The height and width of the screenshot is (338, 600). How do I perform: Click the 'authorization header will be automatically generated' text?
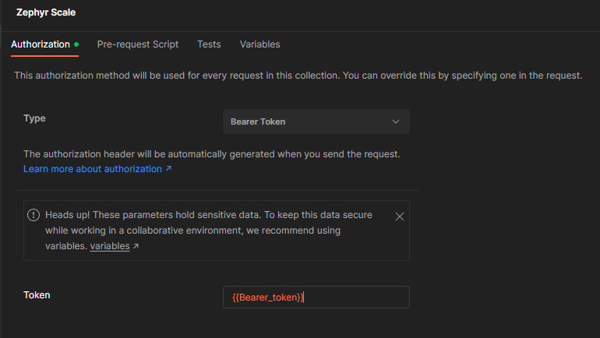click(x=211, y=154)
